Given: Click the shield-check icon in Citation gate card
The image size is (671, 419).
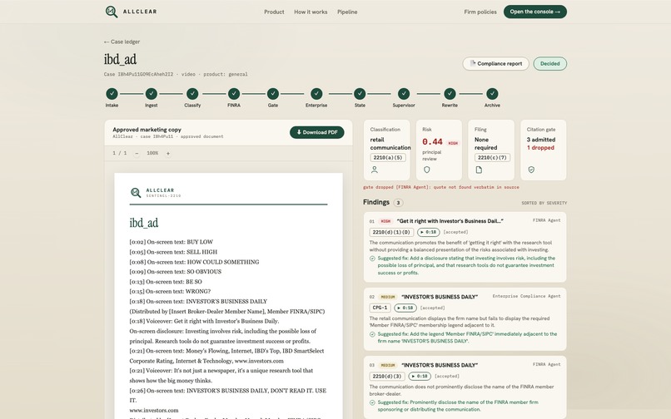Looking at the screenshot, I should [x=531, y=170].
